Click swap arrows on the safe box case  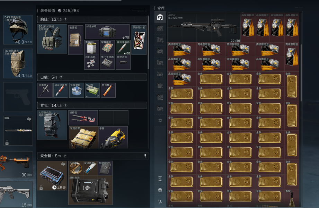click(x=63, y=164)
